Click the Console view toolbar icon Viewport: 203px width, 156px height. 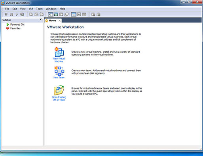tap(79, 14)
